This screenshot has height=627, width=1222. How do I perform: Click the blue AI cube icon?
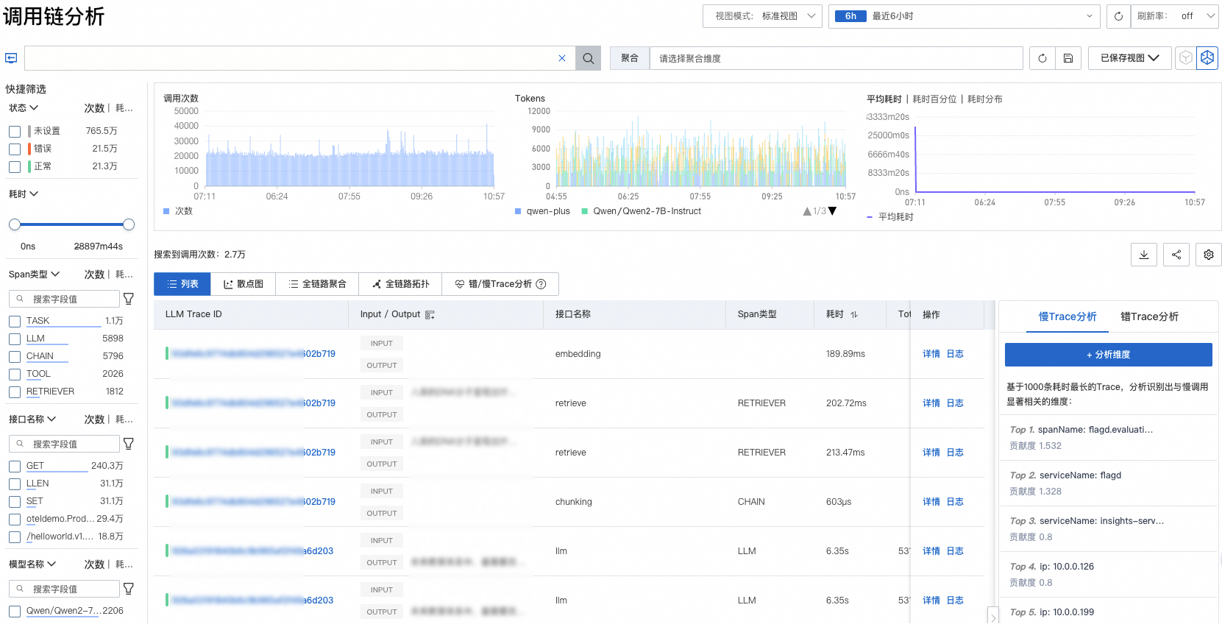coord(1207,58)
